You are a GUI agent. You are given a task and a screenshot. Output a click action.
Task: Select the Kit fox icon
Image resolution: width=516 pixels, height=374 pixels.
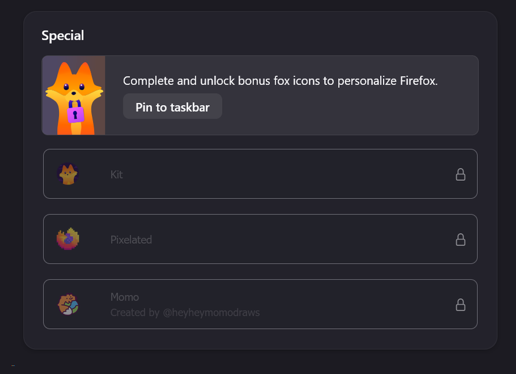[x=68, y=174]
